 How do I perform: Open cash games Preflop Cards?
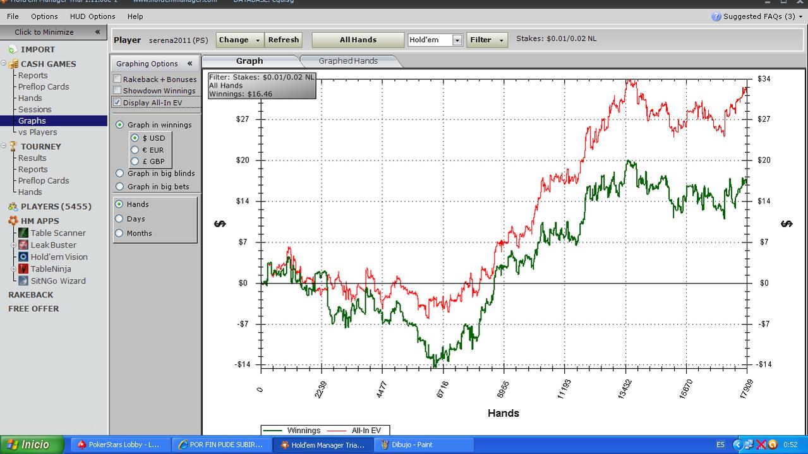[x=44, y=87]
